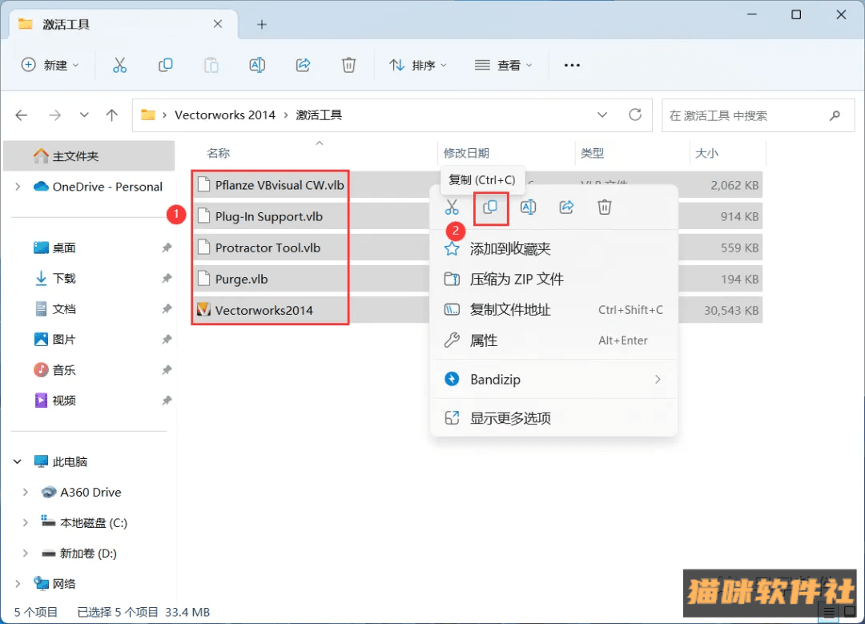Click the Copy icon in the context menu
The height and width of the screenshot is (624, 865).
490,207
